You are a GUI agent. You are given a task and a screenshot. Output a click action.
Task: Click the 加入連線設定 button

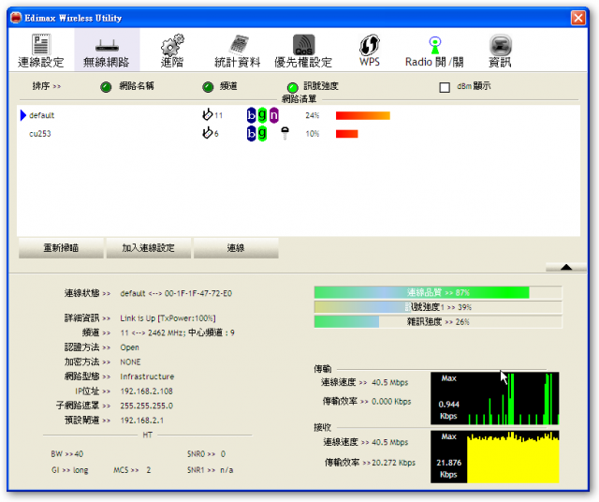[148, 248]
